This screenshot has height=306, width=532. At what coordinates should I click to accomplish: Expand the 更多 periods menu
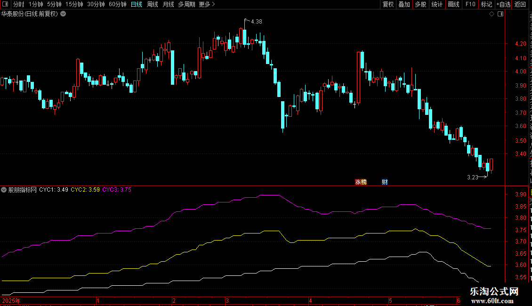[x=207, y=4]
